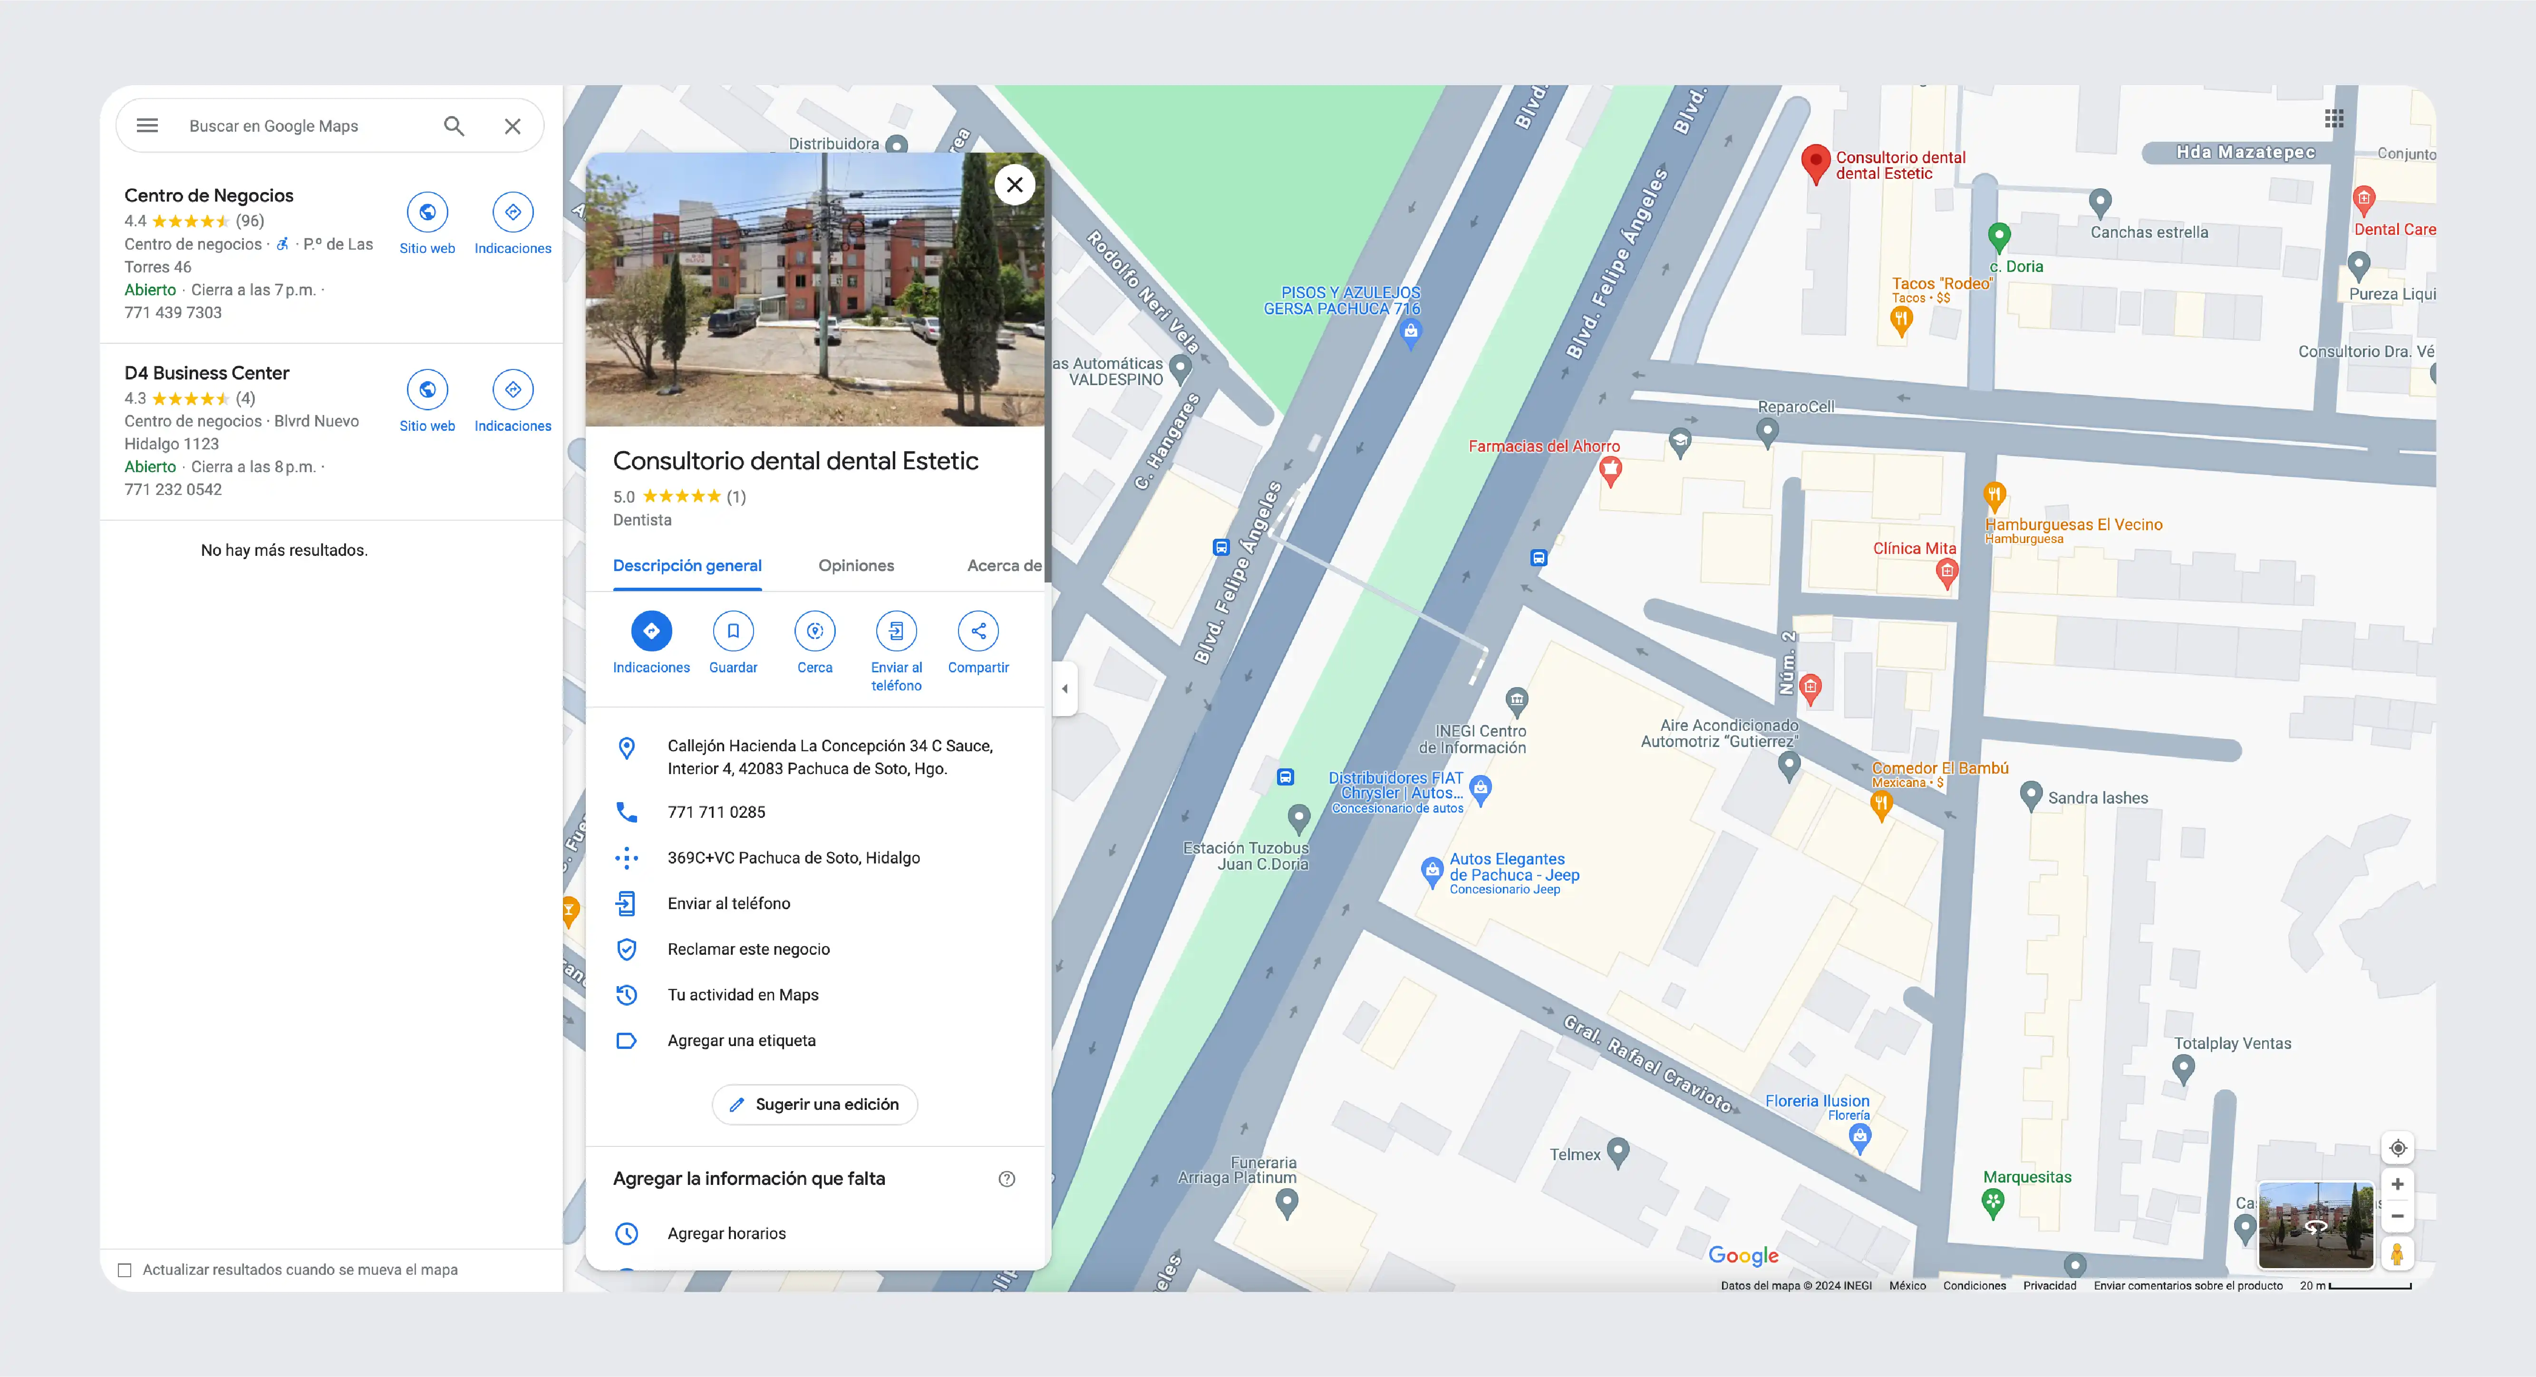Click the place photo of apartment buildings
This screenshot has width=2536, height=1377.
tap(815, 290)
